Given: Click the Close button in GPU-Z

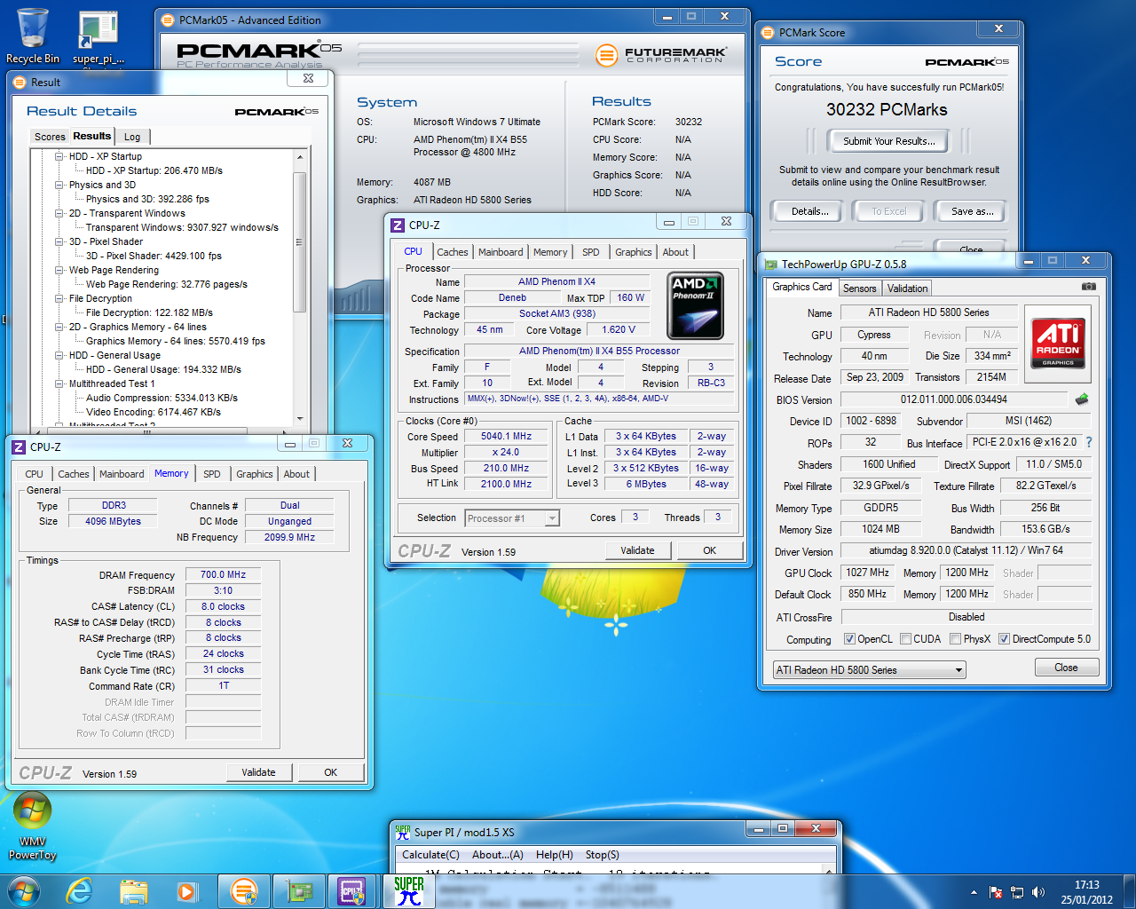Looking at the screenshot, I should click(x=1066, y=668).
